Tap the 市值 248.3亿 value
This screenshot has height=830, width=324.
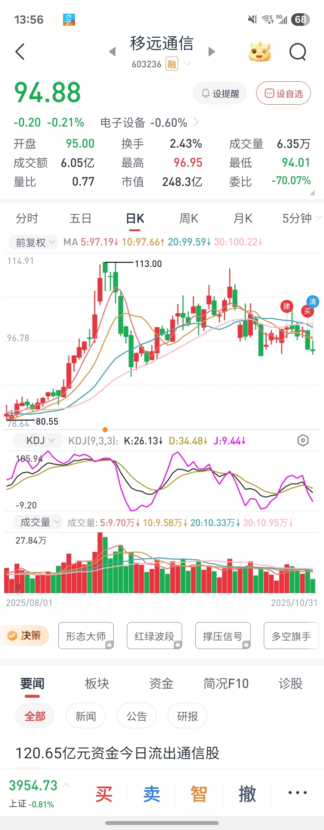pos(182,182)
